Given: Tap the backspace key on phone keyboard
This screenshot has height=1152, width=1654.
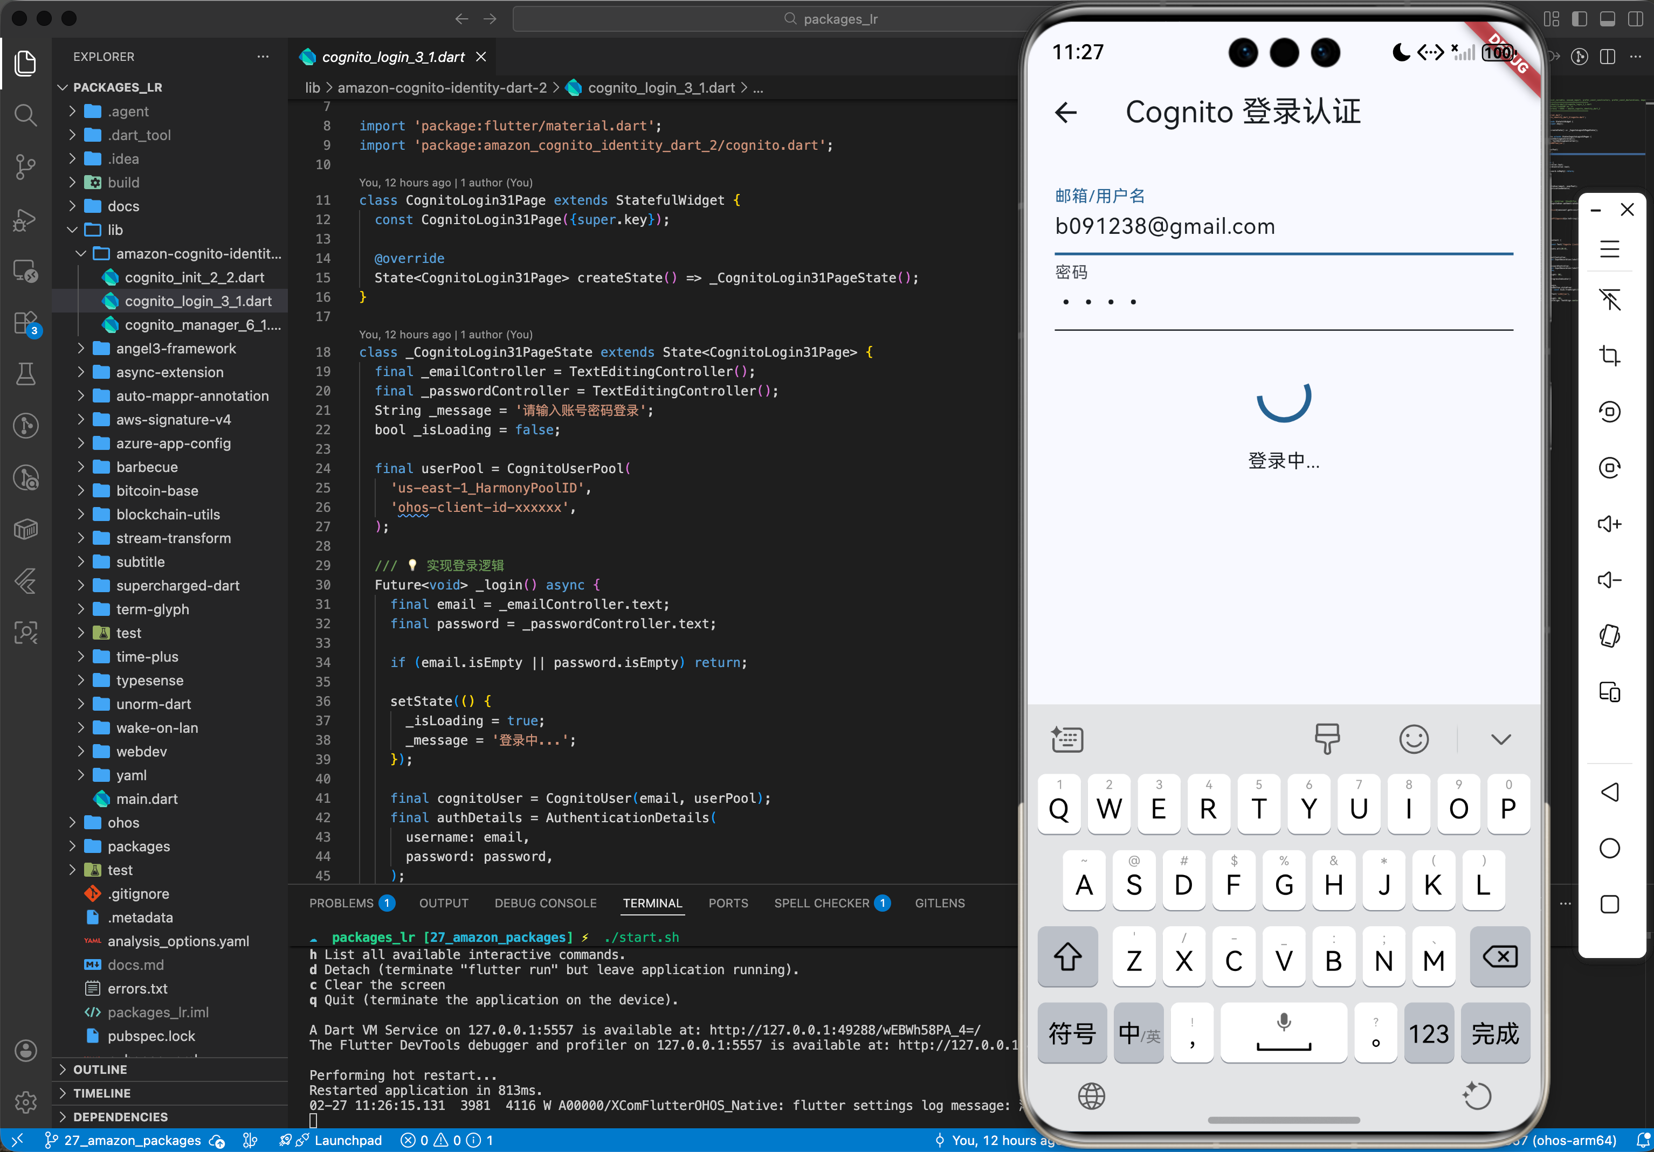Looking at the screenshot, I should click(1500, 957).
